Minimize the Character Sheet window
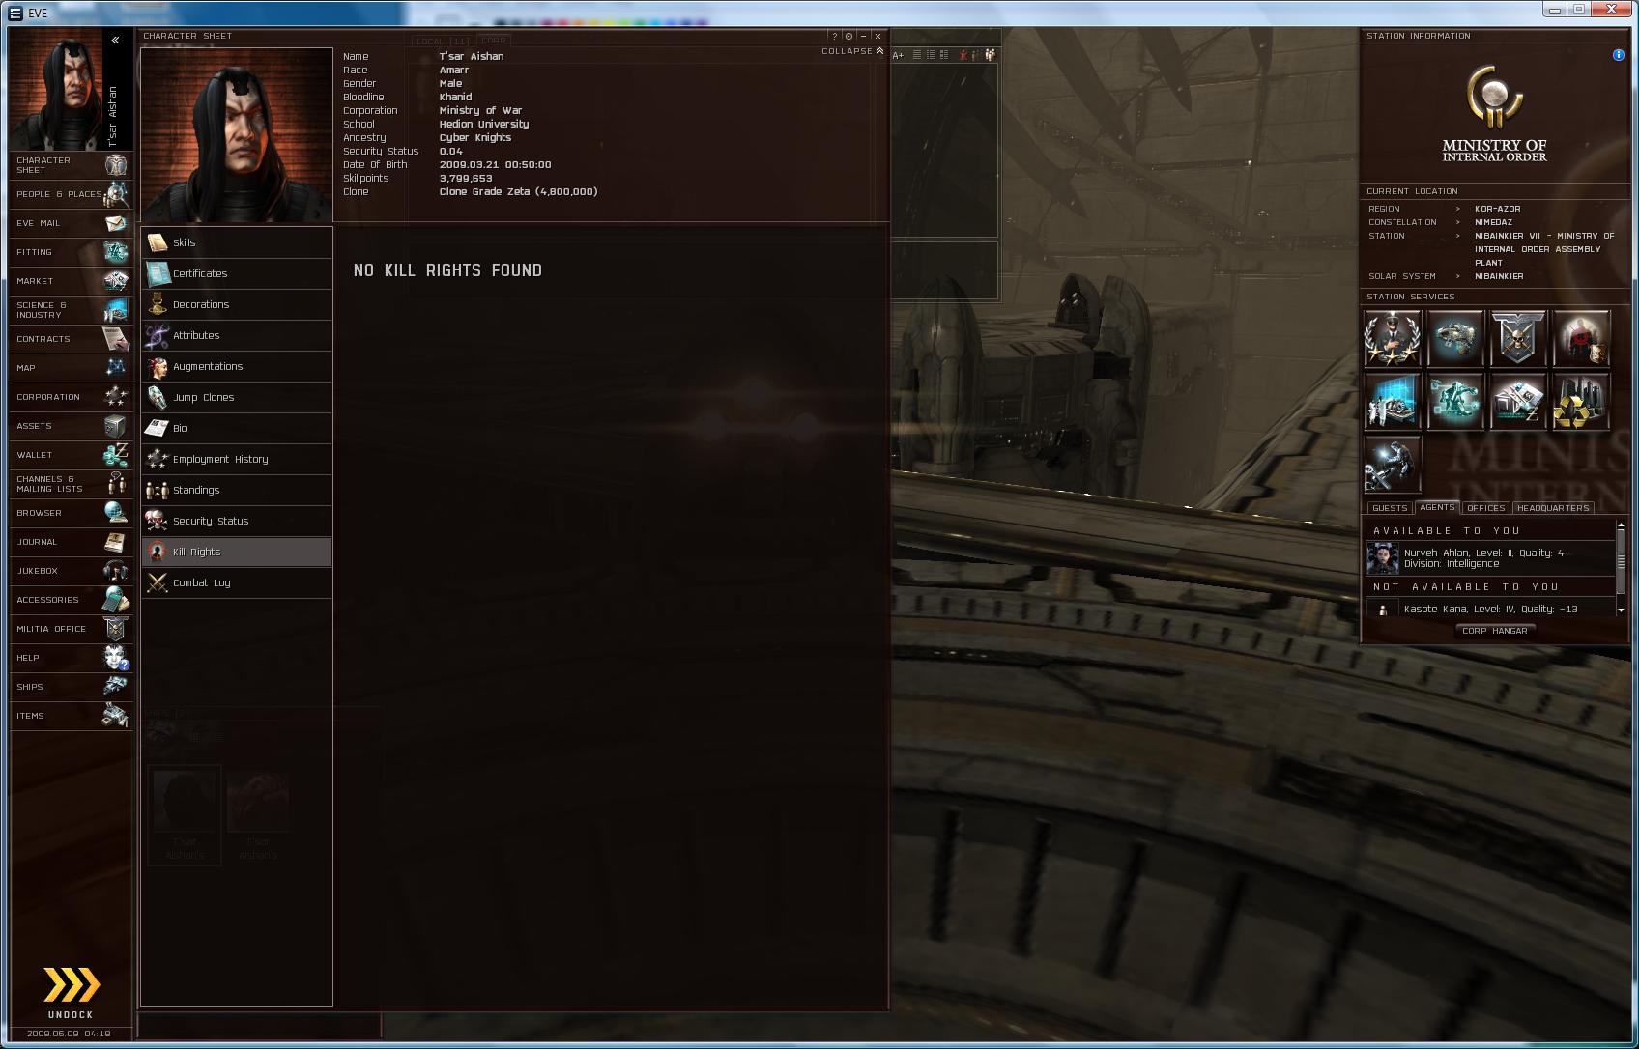This screenshot has width=1639, height=1049. [x=863, y=37]
